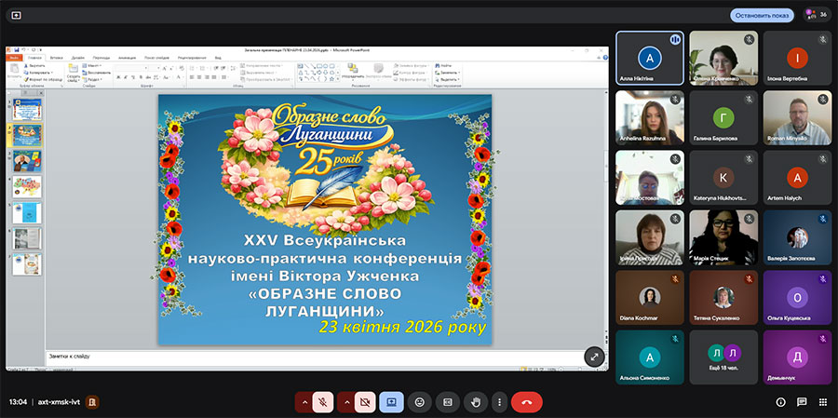Expand the shared presentation to fullscreen

point(594,357)
